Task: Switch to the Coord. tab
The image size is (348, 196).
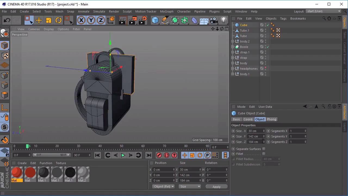Action: pyautogui.click(x=248, y=119)
